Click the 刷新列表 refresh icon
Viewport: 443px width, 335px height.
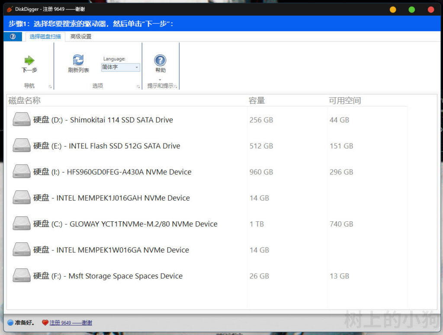tap(78, 60)
